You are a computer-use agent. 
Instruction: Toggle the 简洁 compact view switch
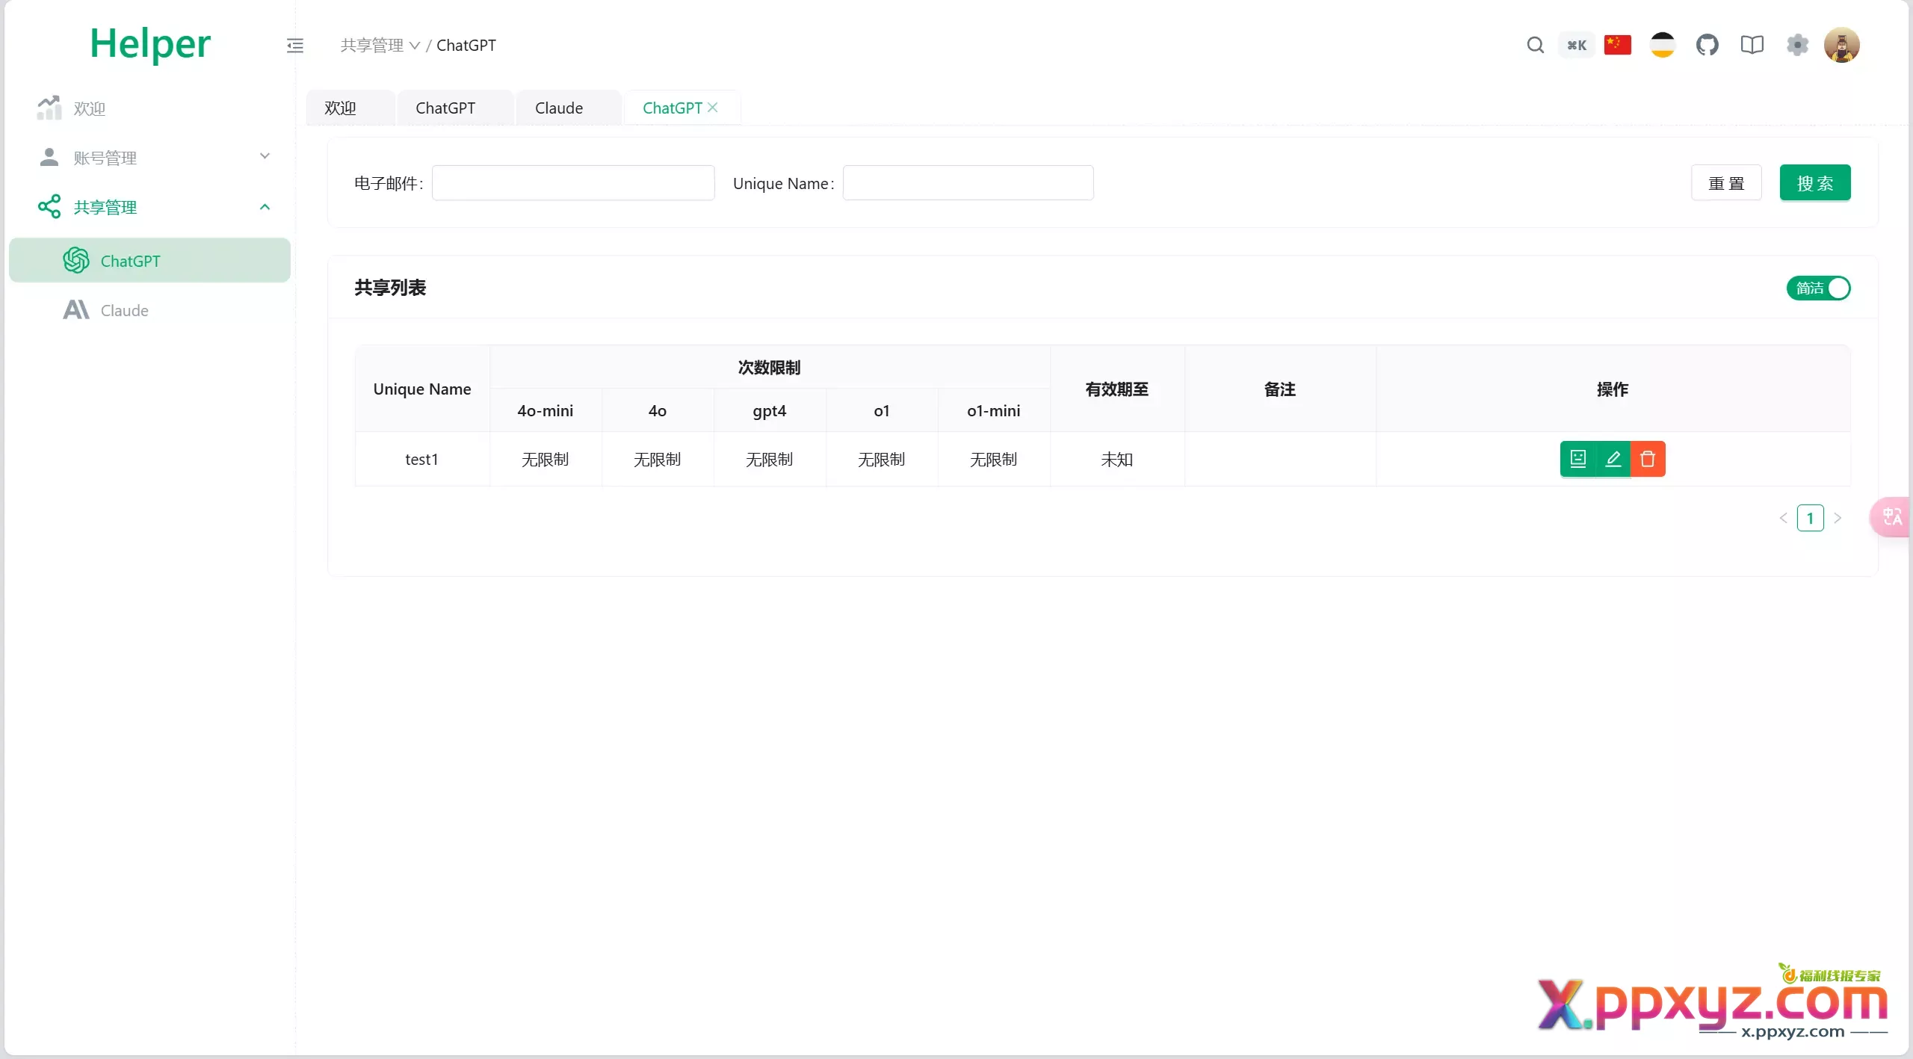click(x=1819, y=288)
